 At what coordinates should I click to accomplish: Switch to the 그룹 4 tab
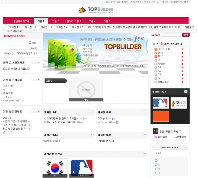pyautogui.click(x=92, y=21)
